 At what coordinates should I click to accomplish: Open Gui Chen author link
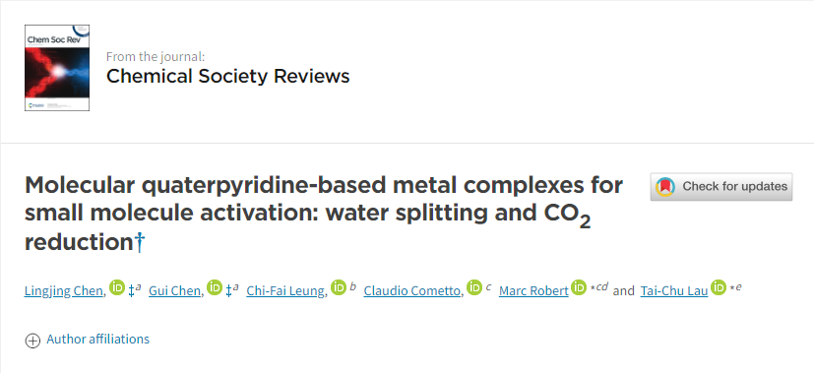coord(174,291)
